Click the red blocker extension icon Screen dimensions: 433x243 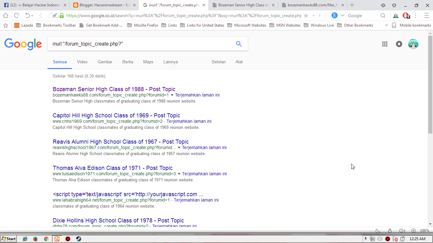tap(406, 16)
